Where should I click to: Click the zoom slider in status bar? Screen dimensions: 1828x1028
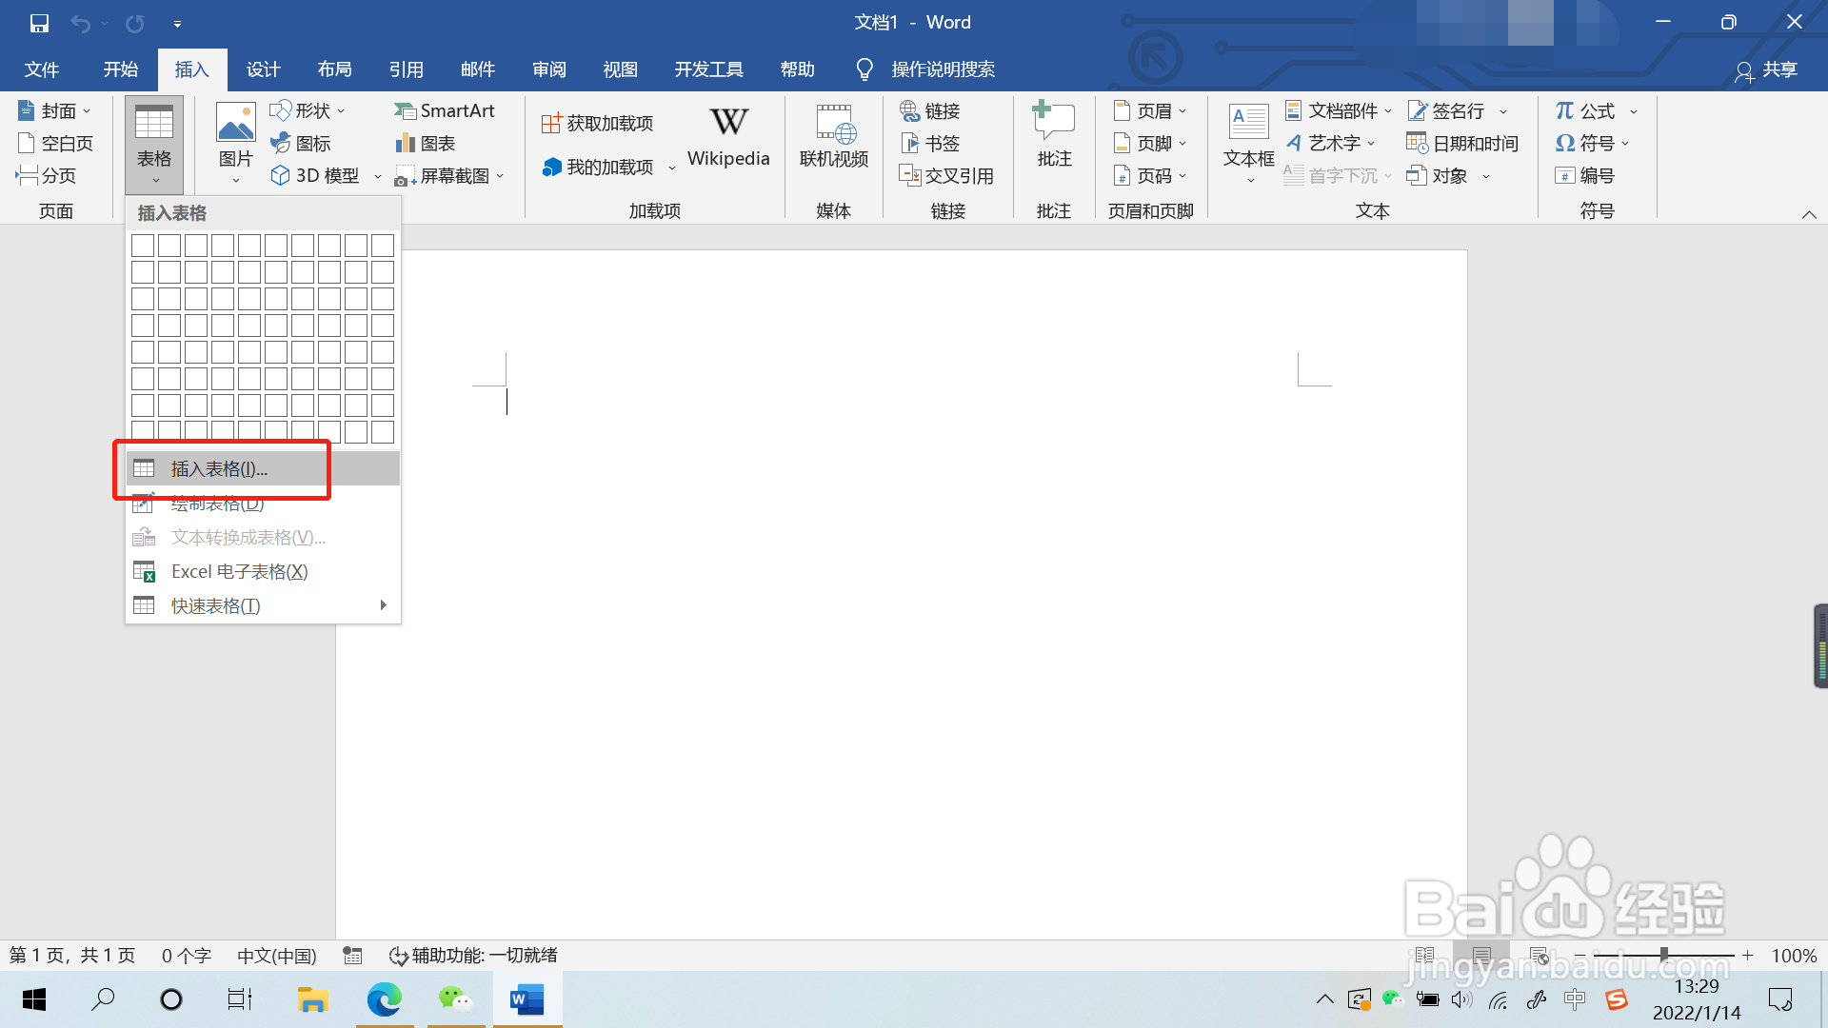coord(1664,955)
